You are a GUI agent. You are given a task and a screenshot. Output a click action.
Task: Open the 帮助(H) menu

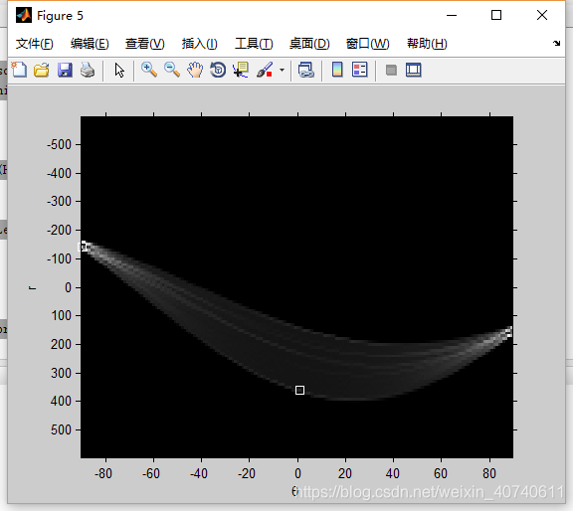427,44
